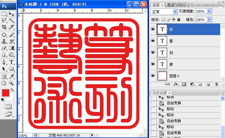225x138 pixels.
Task: Close the 历史记录 tab
Action: 169,93
